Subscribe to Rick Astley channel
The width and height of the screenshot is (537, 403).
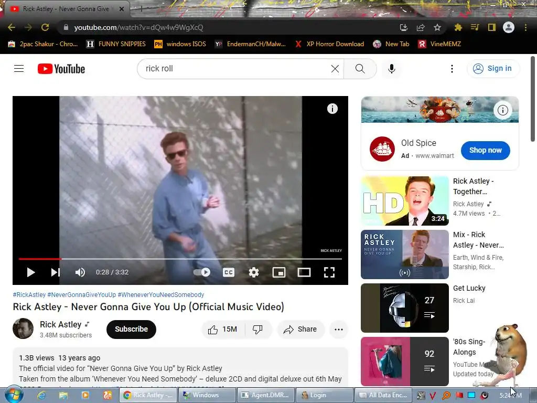point(131,329)
